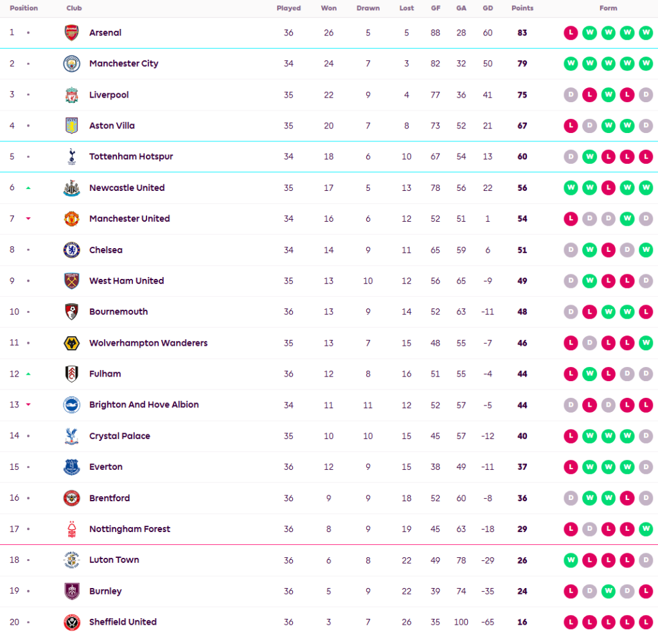This screenshot has height=633, width=658.
Task: Sort table by the Points column header
Action: coord(522,8)
